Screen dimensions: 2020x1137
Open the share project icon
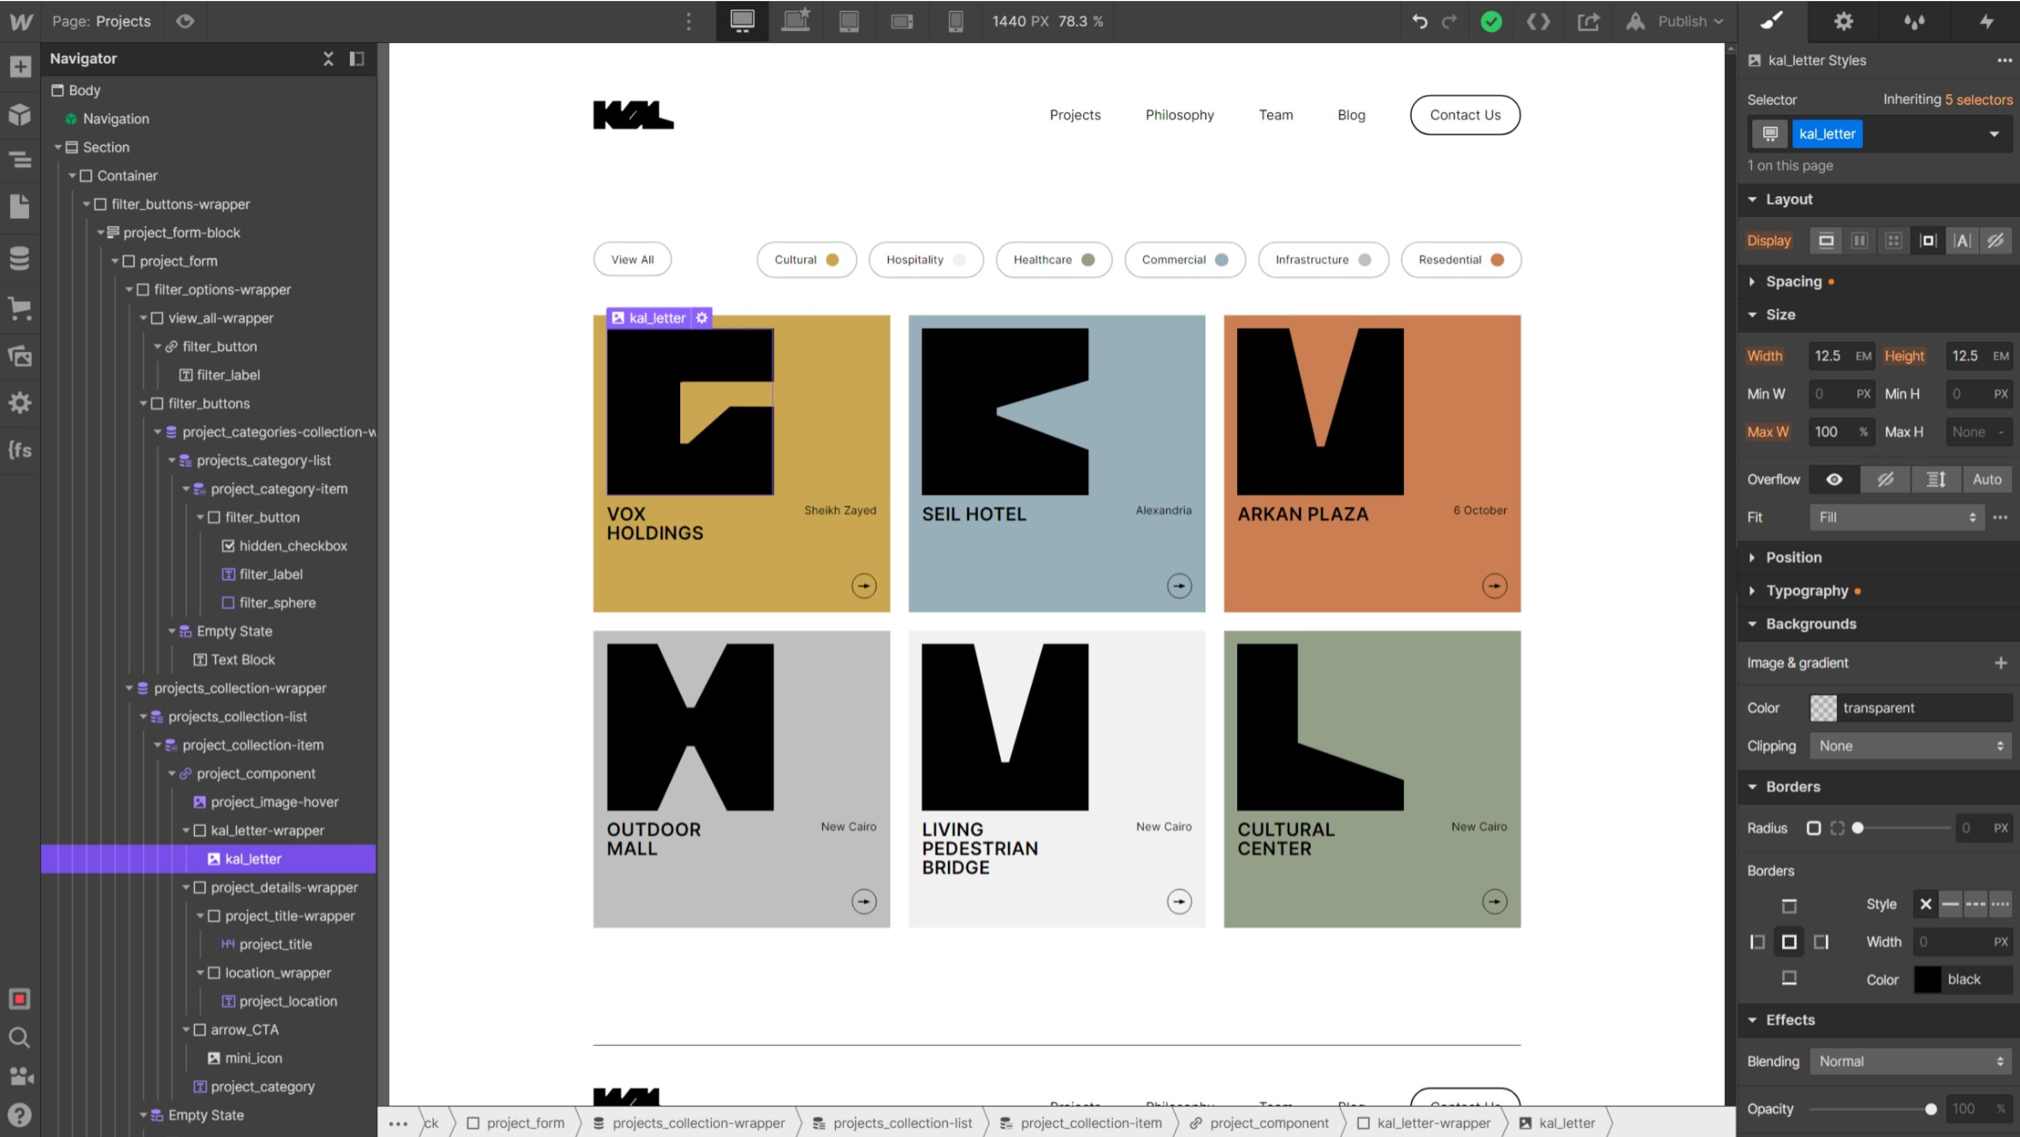point(1589,21)
